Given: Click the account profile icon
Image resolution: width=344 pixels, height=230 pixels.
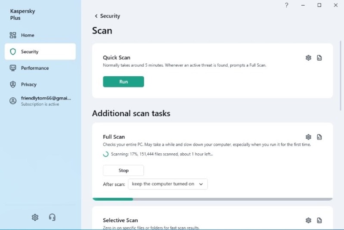Looking at the screenshot, I should pyautogui.click(x=13, y=101).
